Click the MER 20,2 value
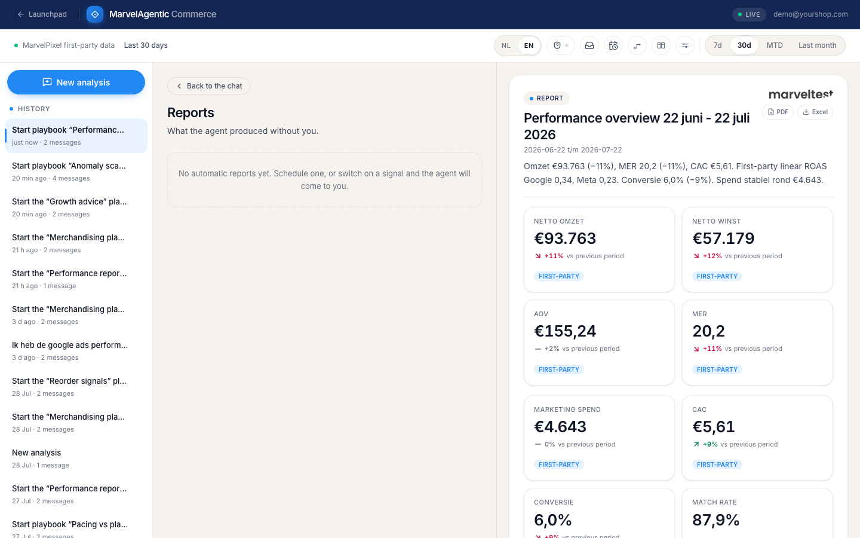Viewport: 860px width, 538px height. [x=708, y=331]
